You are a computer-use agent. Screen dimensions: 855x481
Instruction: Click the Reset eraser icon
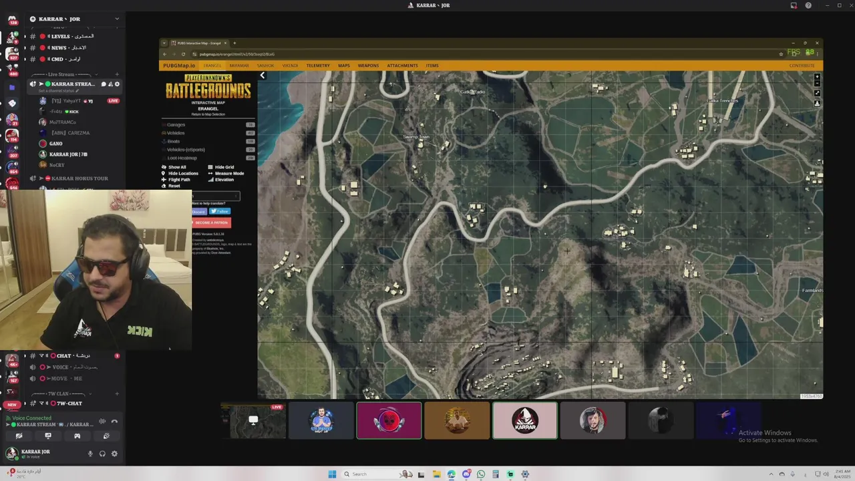click(x=163, y=186)
